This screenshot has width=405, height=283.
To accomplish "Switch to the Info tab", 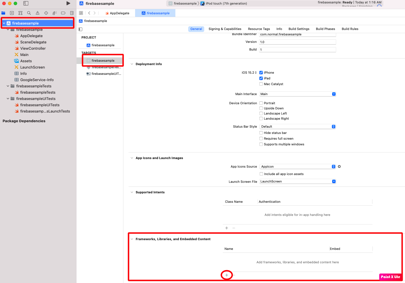I will click(x=279, y=29).
